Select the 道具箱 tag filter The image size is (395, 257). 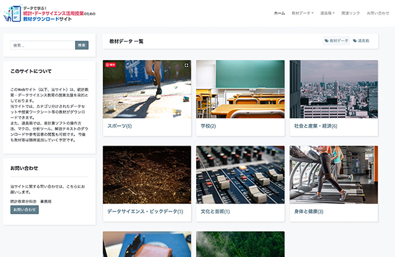pos(361,41)
